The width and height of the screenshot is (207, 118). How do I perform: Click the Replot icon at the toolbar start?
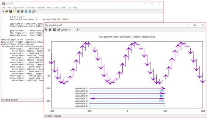click(3, 12)
